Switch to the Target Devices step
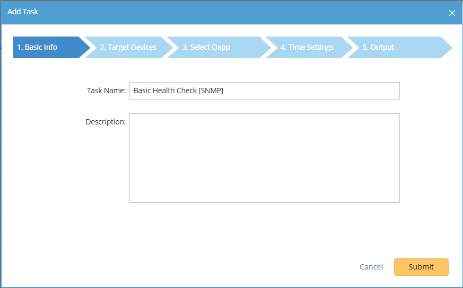Viewport: 463px width, 288px height. (128, 47)
